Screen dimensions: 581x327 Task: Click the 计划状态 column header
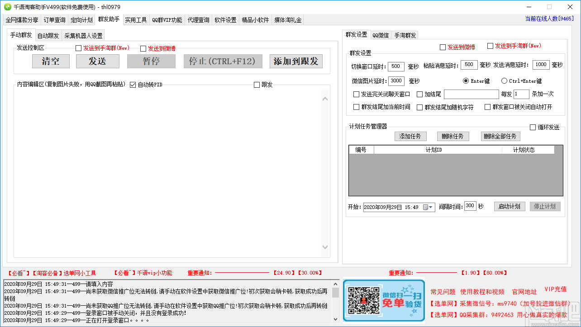528,150
